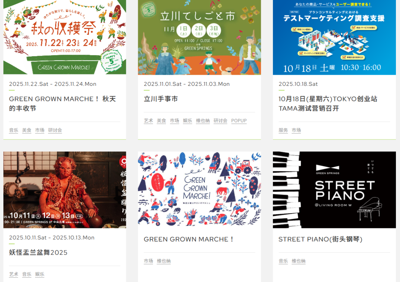Open the 10月18日 TOKYO创业站 TAMA event title
The width and height of the screenshot is (400, 282).
tap(328, 104)
